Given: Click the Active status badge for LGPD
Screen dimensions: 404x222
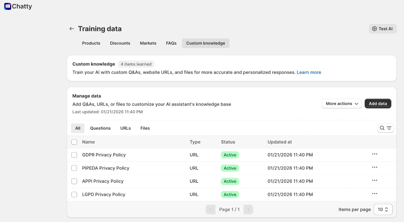Looking at the screenshot, I should point(230,194).
